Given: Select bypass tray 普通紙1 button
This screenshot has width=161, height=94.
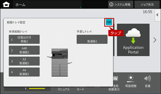Looking at the screenshot, I should 92,39.
